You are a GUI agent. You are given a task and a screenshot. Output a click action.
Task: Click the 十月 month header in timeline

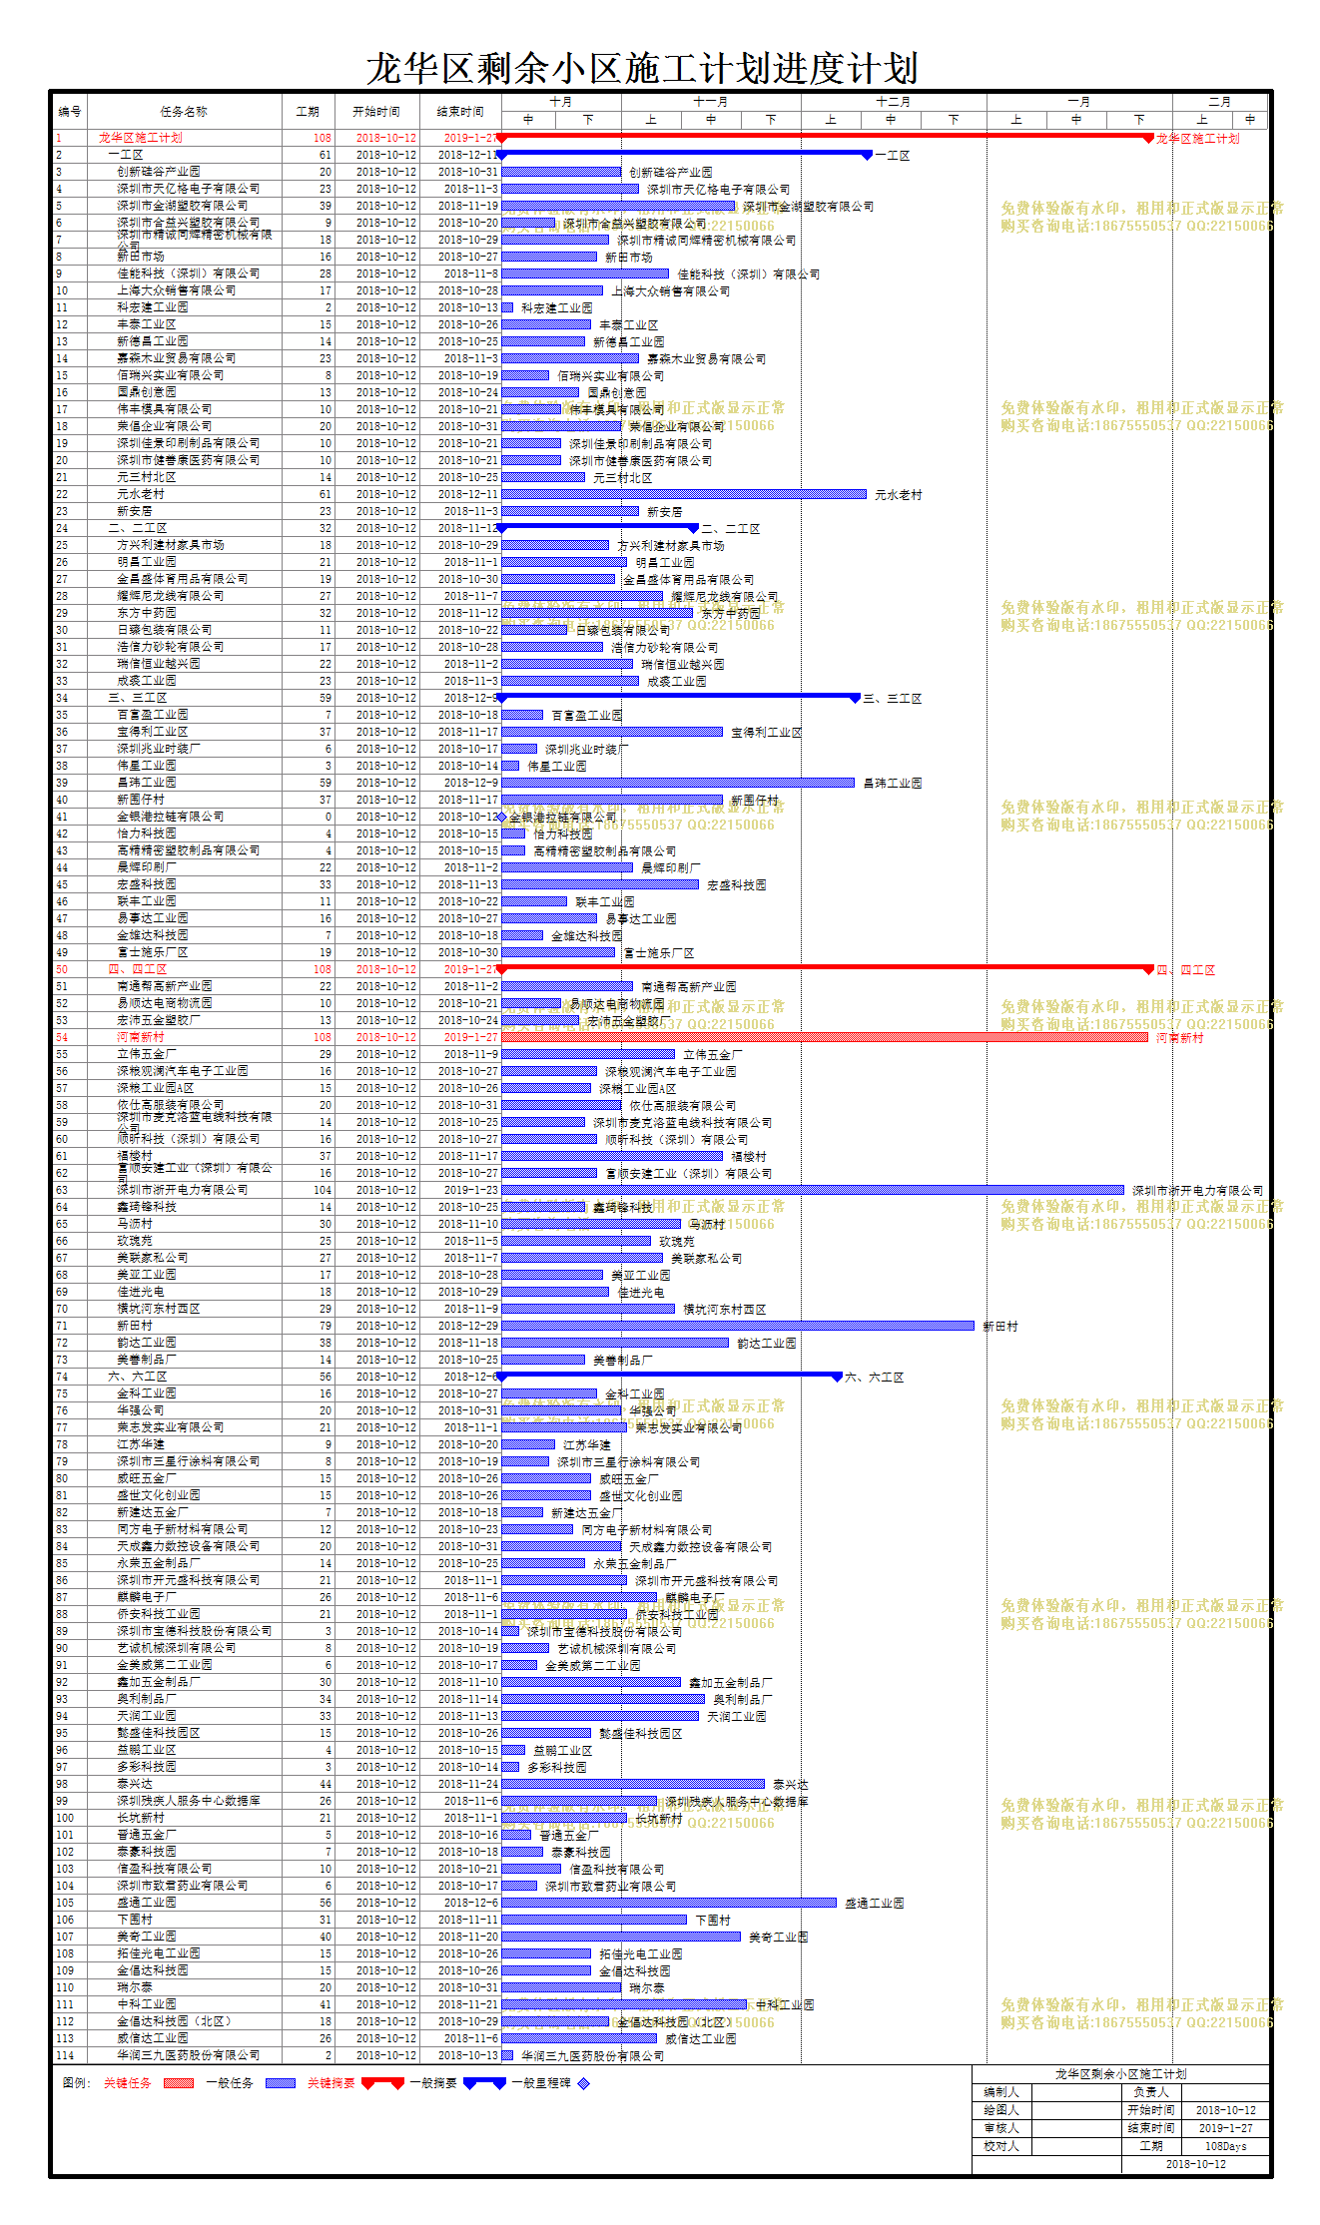point(561,102)
